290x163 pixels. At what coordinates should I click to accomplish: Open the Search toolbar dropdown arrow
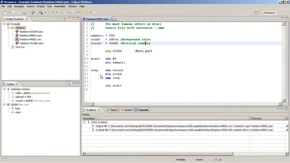pos(57,13)
